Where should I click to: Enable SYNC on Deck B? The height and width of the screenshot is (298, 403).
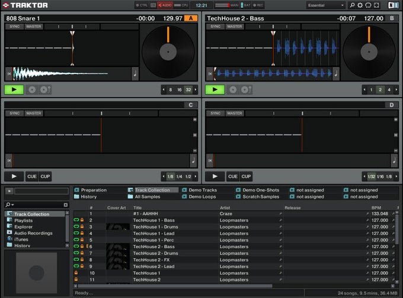tap(215, 27)
